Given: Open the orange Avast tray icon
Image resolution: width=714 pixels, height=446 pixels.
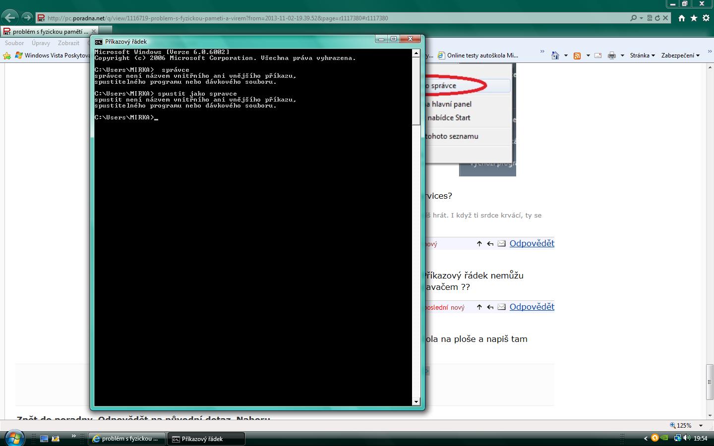Looking at the screenshot, I should coord(654,438).
